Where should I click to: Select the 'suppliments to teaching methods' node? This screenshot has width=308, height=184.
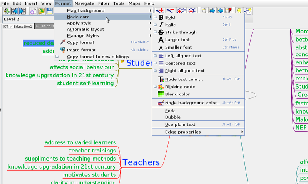pyautogui.click(x=70, y=159)
